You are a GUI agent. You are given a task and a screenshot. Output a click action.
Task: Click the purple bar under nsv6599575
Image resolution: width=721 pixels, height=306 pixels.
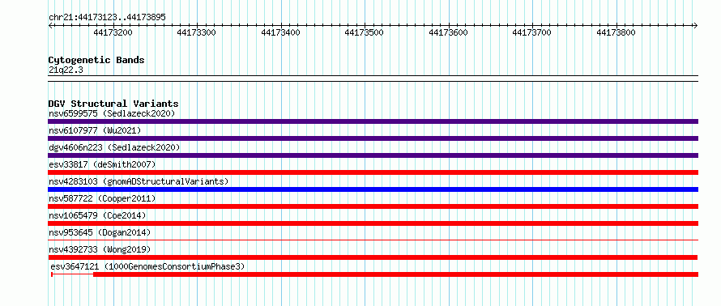coord(373,121)
